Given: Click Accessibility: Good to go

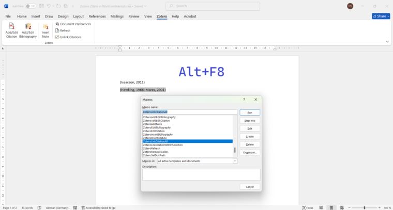Looking at the screenshot, I should [x=98, y=208].
